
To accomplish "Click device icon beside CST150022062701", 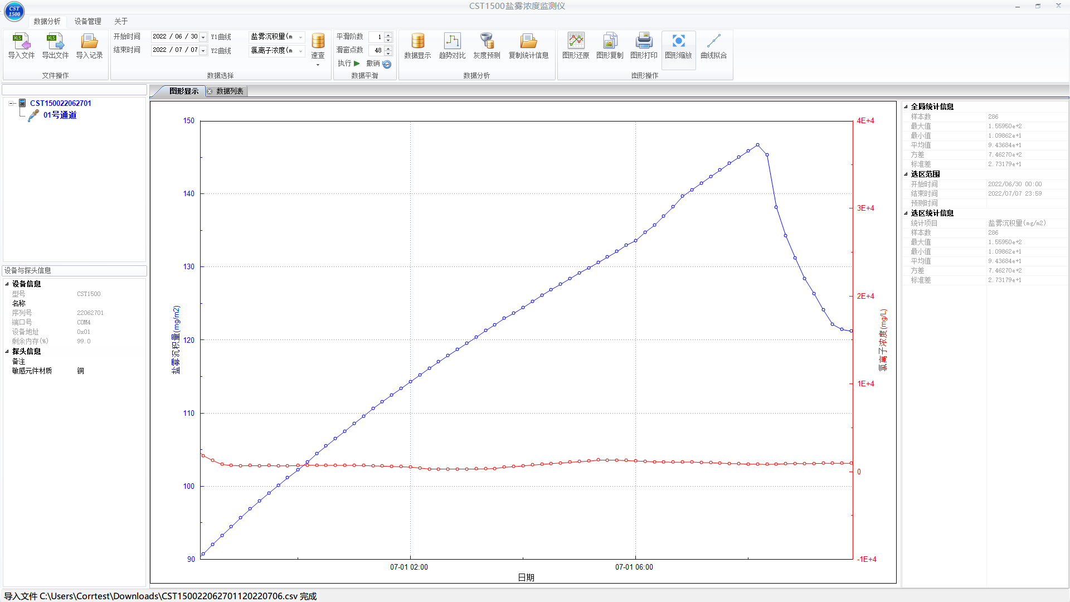I will [x=22, y=103].
